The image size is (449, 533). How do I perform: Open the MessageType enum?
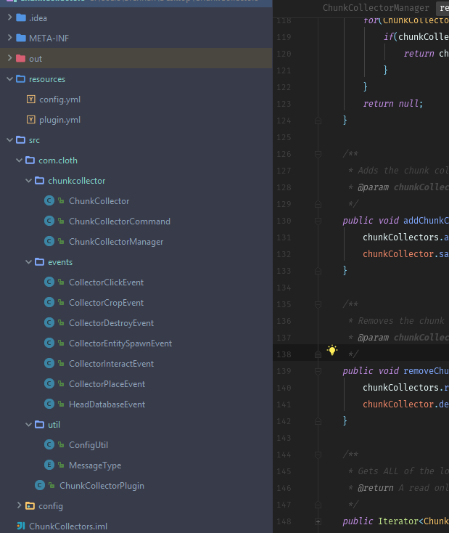[x=95, y=465]
